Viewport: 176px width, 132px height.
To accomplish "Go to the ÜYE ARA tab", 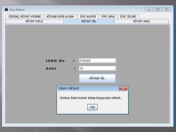I will tap(108, 16).
